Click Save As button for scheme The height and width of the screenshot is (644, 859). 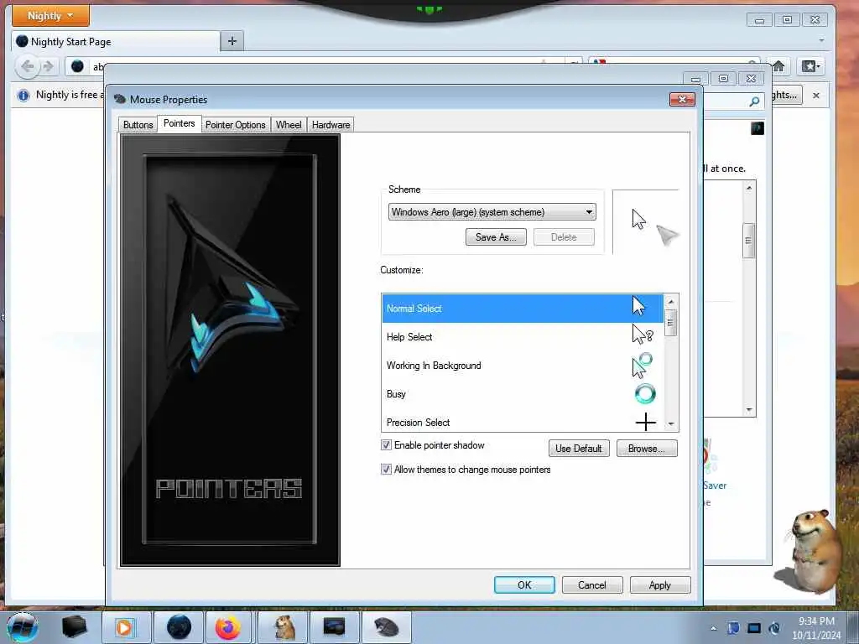(496, 237)
